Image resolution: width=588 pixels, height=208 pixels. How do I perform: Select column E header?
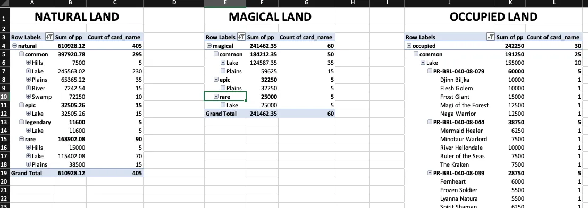(225, 3)
